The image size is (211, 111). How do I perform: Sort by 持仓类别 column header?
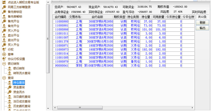coord(133,17)
